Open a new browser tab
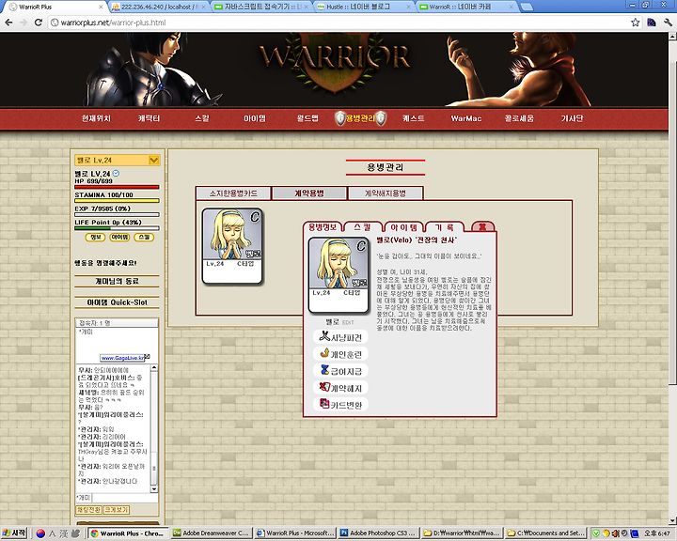The width and height of the screenshot is (677, 541). coord(527,7)
